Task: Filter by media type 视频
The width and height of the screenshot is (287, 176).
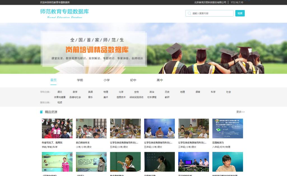Action: 60,103
